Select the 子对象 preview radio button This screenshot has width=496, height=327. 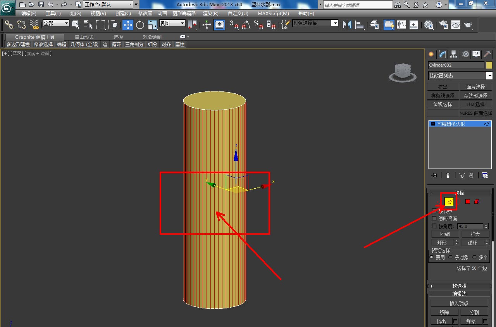(x=451, y=257)
